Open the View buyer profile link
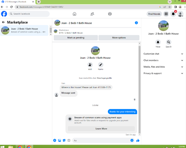 click(104, 78)
